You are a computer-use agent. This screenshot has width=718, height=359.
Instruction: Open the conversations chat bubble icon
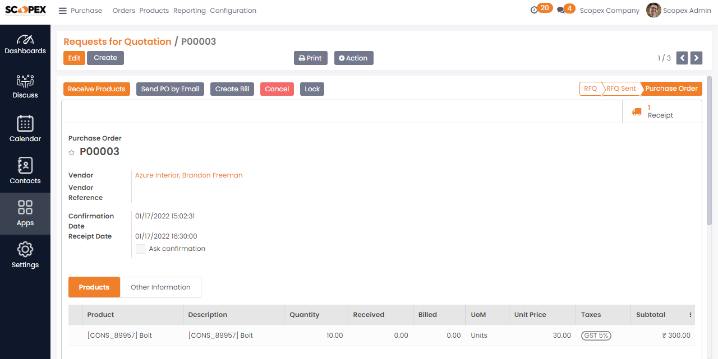click(561, 10)
